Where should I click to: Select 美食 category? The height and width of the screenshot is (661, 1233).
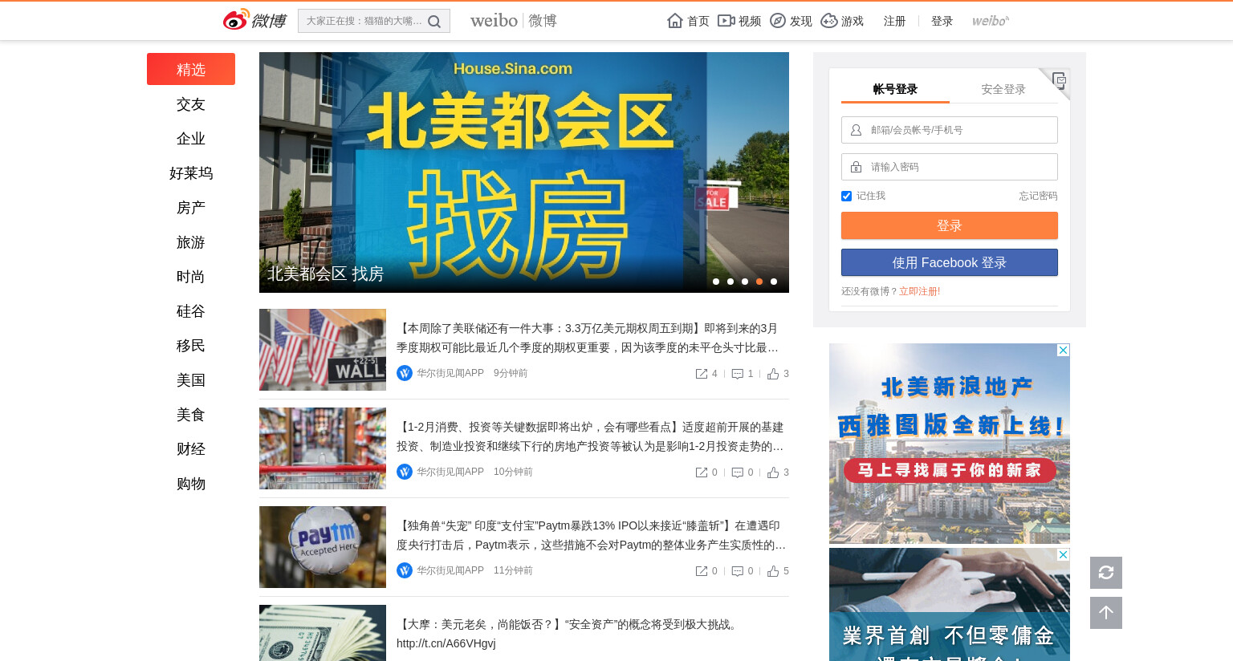click(x=191, y=415)
